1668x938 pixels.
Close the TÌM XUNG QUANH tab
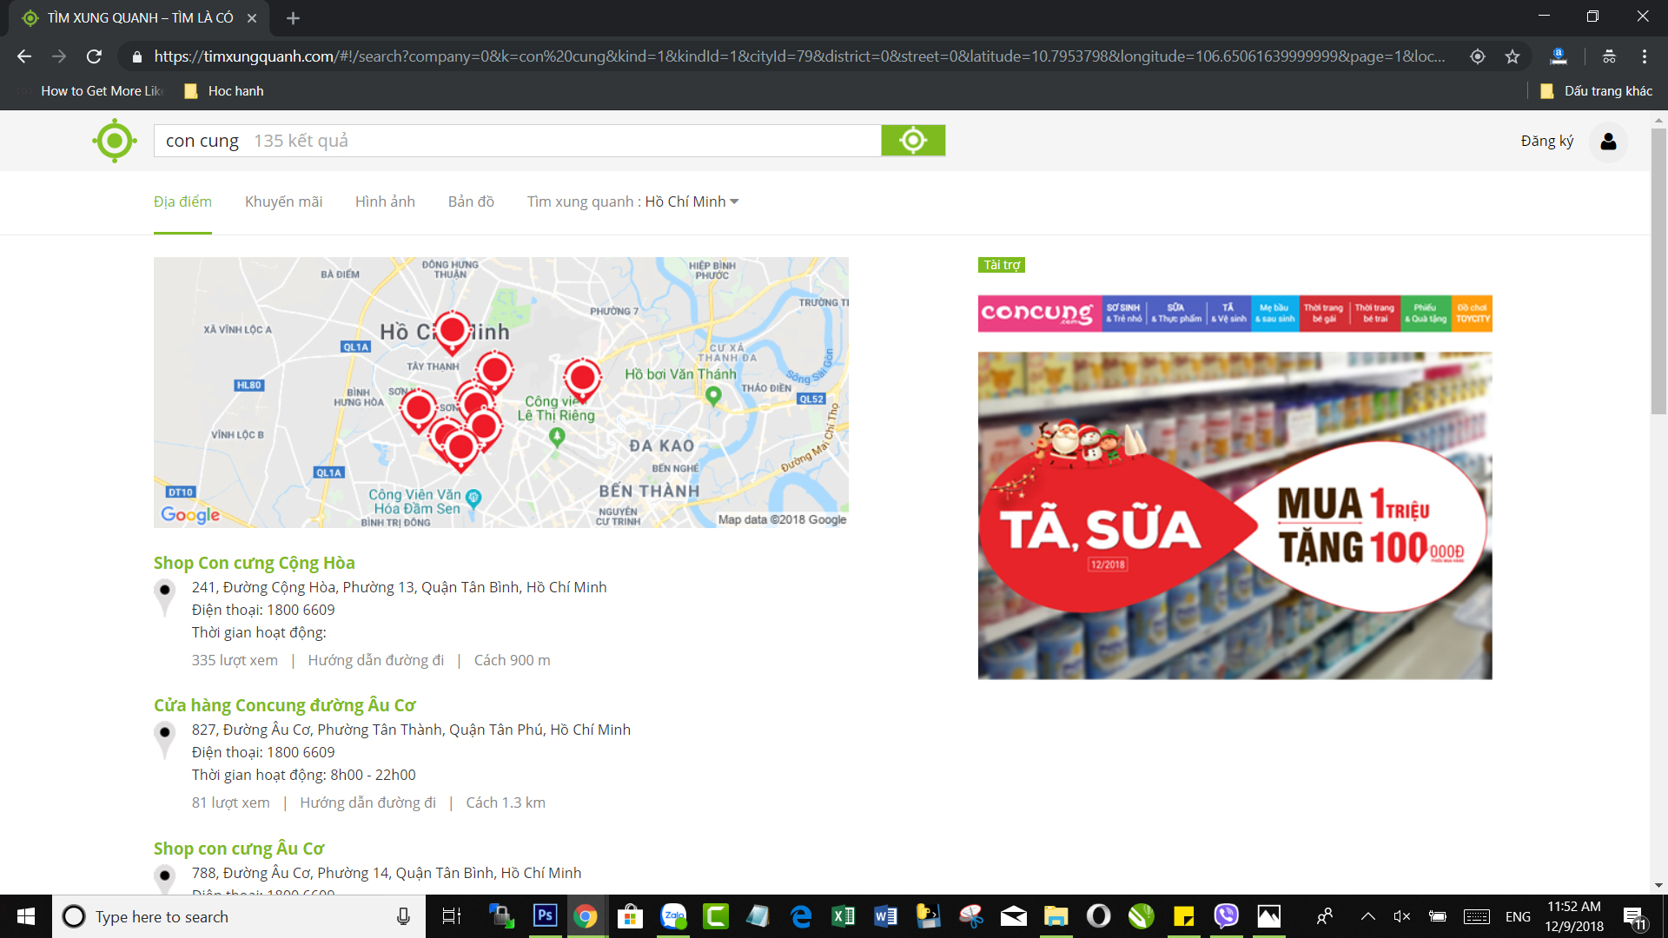(252, 18)
